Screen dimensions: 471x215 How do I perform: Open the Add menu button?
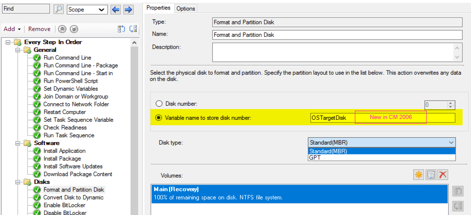pyautogui.click(x=12, y=29)
